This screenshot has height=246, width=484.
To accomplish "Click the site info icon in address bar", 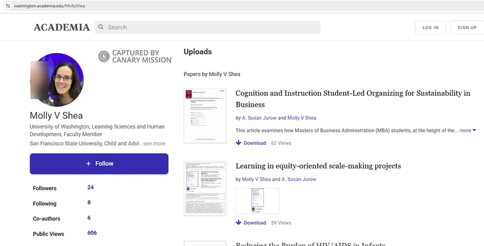I will pyautogui.click(x=8, y=6).
